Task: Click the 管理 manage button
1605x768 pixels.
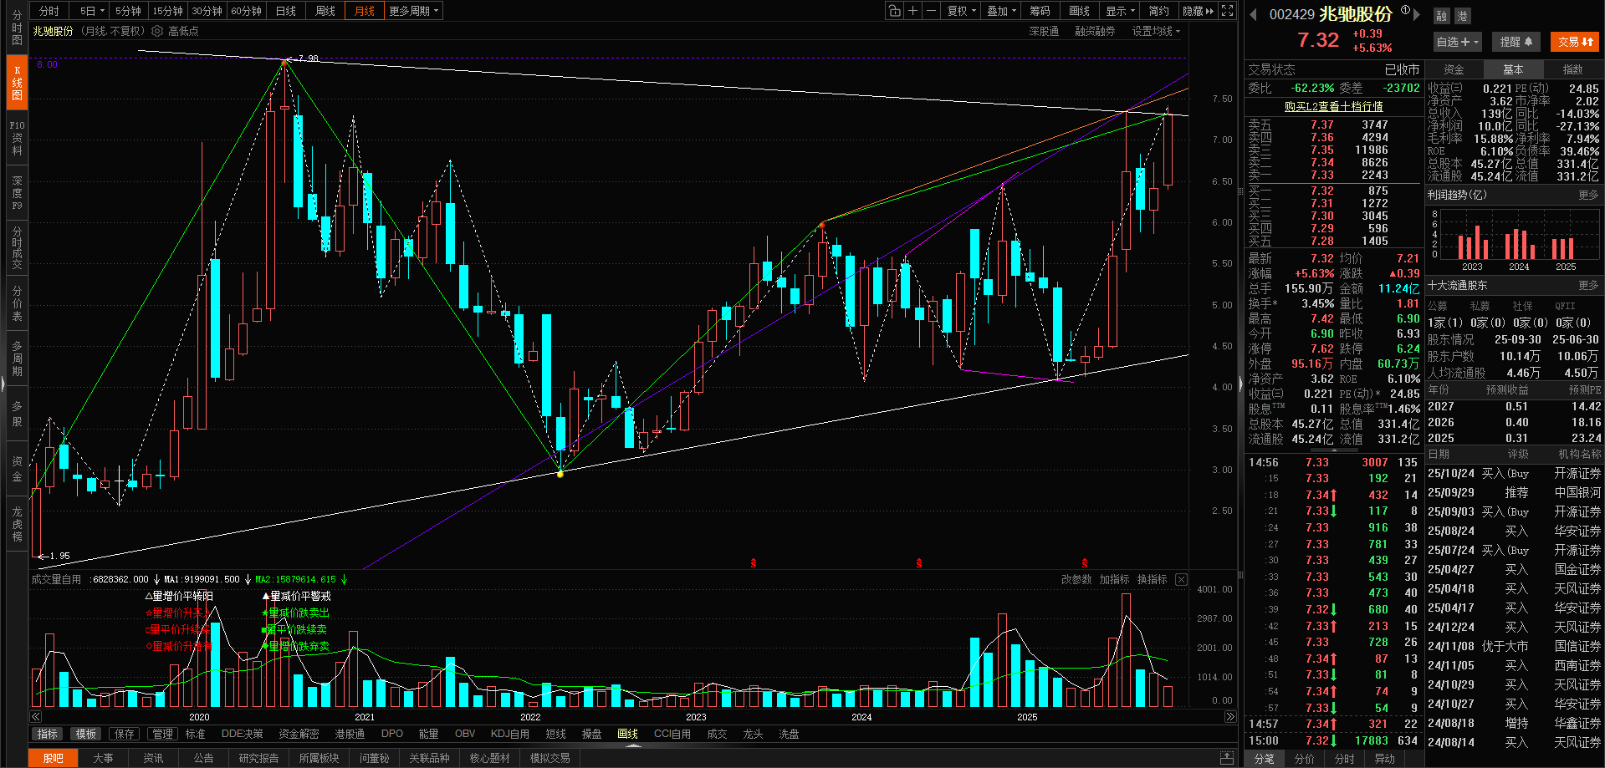Action: pyautogui.click(x=163, y=734)
